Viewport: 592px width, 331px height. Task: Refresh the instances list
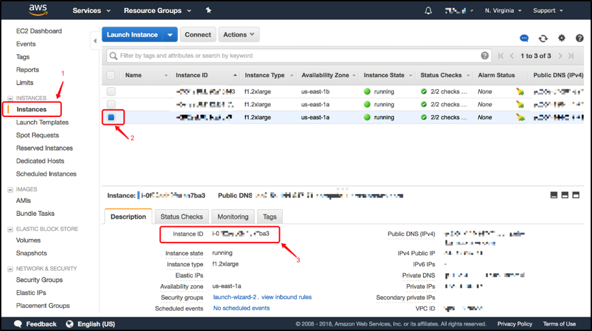(543, 38)
